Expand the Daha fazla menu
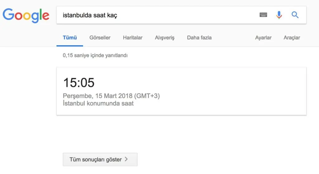Viewport: 319px width, 174px height. pyautogui.click(x=199, y=38)
